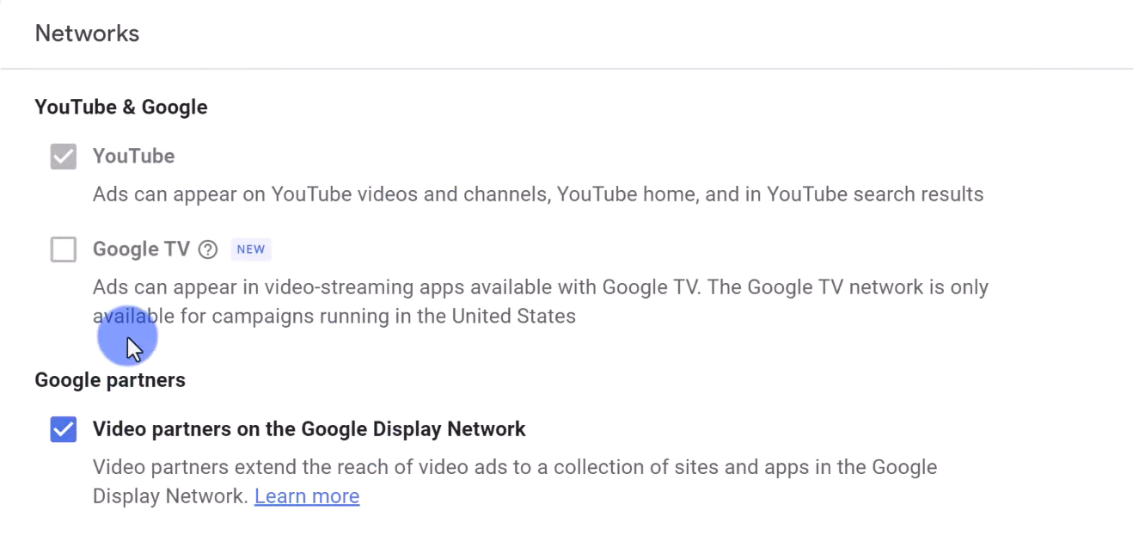Toggle the grayed YouTube network checkbox
The width and height of the screenshot is (1133, 560).
pyautogui.click(x=63, y=157)
